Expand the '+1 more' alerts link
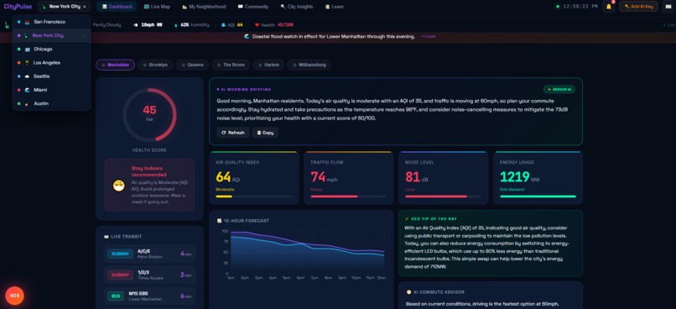Viewport: 676px width, 309px height. (428, 37)
